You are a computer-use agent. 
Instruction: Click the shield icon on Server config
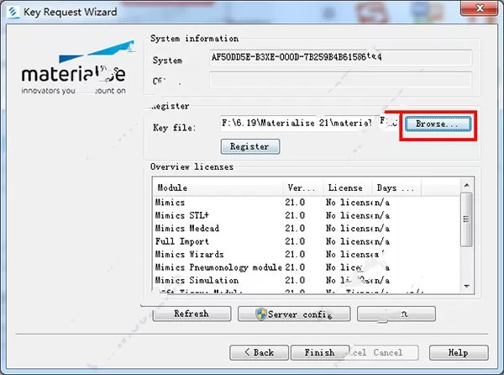pyautogui.click(x=260, y=314)
